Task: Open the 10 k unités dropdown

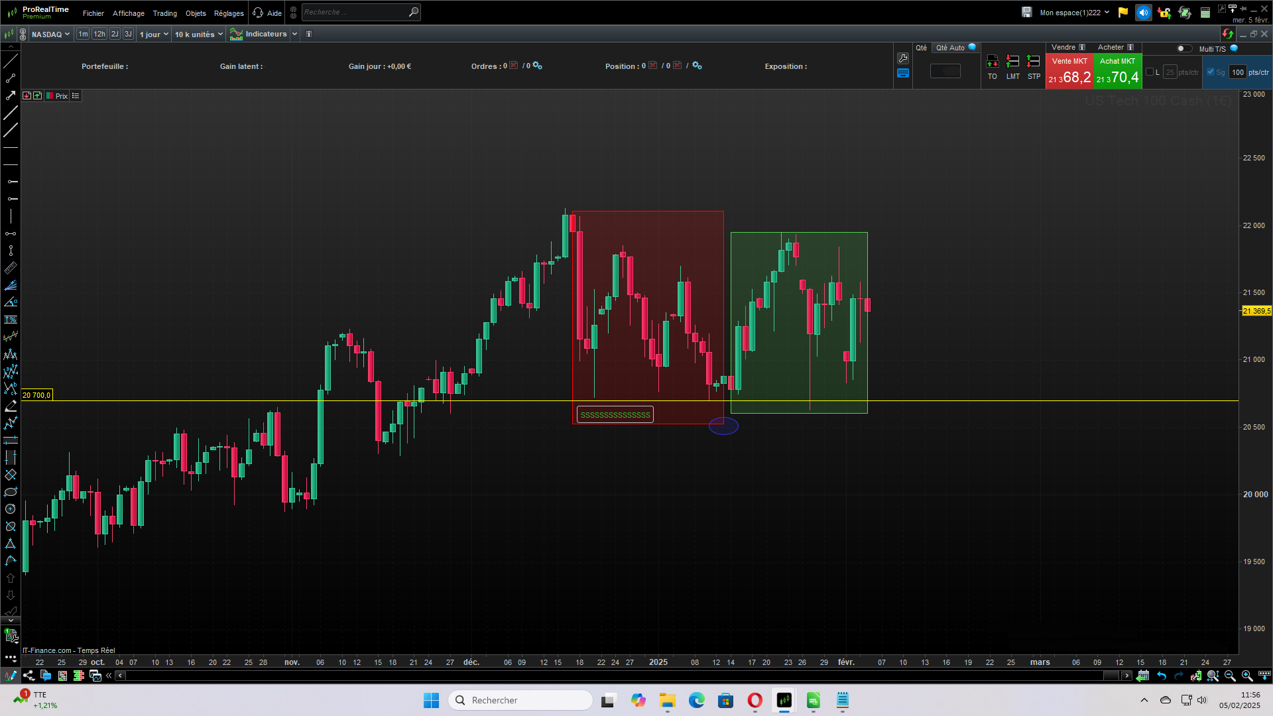Action: click(x=198, y=34)
